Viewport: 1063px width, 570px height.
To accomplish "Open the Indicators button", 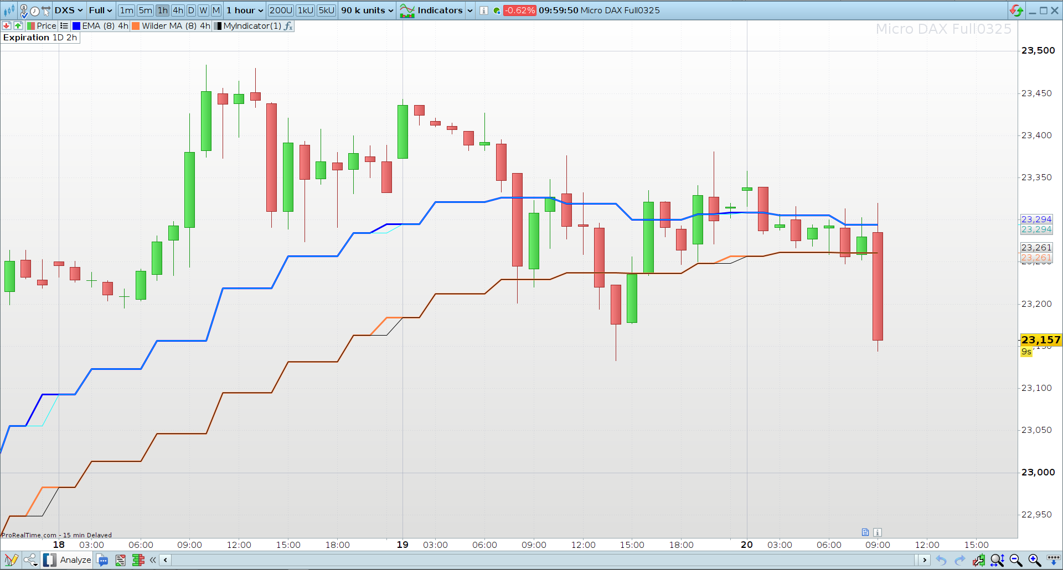I will pyautogui.click(x=431, y=11).
